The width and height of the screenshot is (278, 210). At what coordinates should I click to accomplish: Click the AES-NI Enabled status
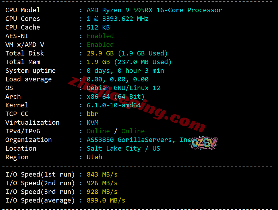click(x=100, y=36)
